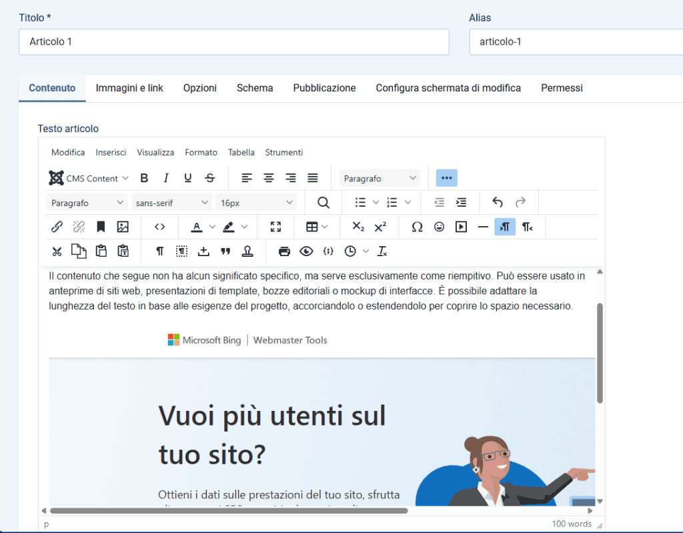Image resolution: width=683 pixels, height=533 pixels.
Task: Show more toolbar options with the ... button
Action: point(446,177)
